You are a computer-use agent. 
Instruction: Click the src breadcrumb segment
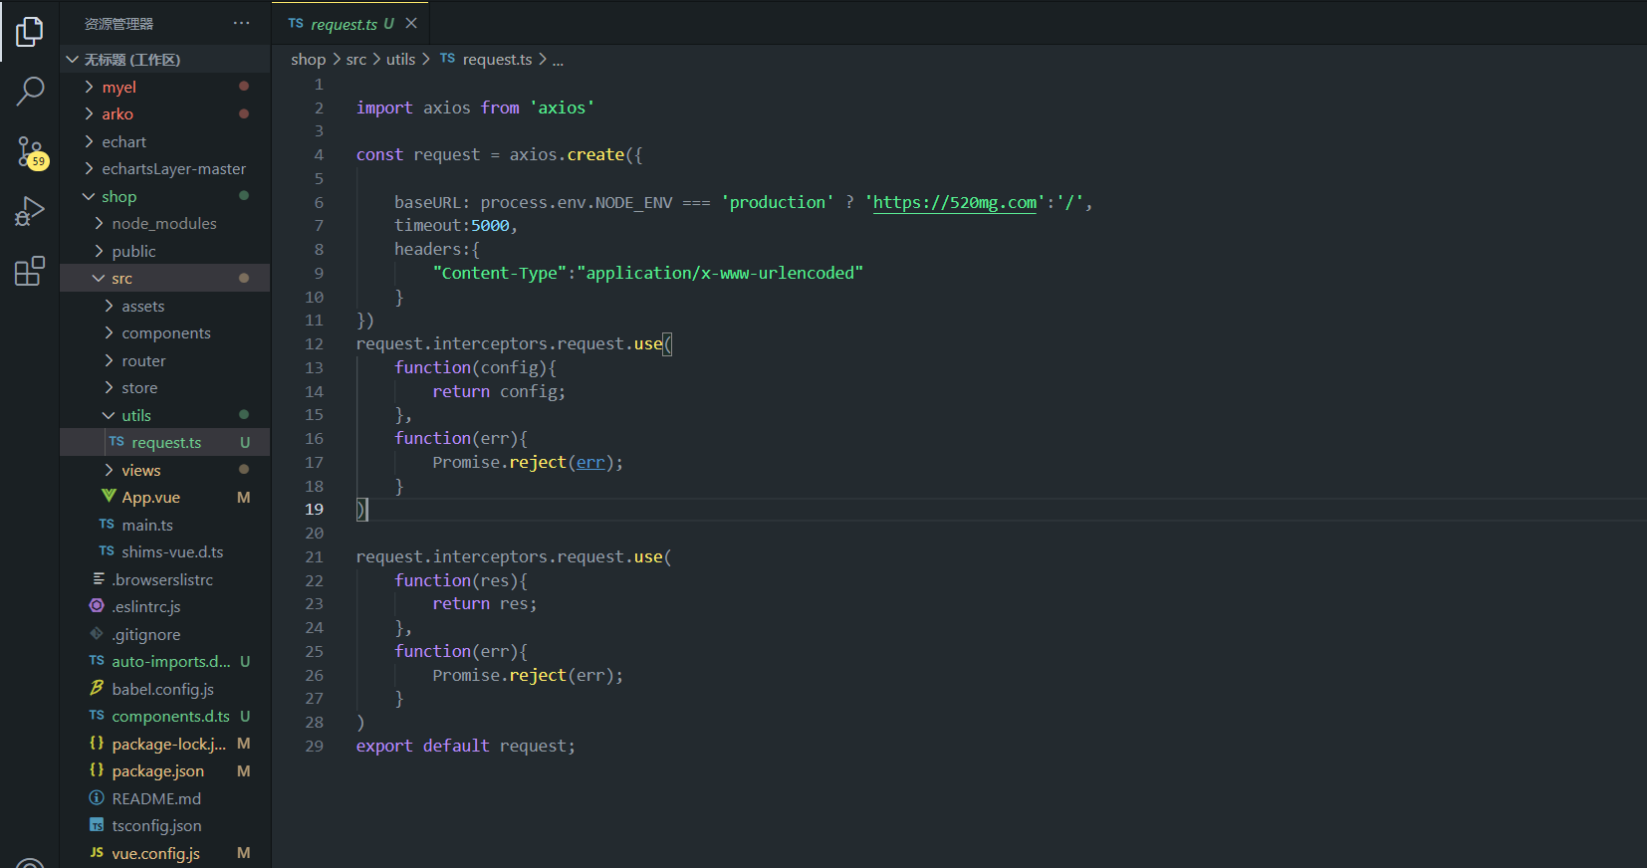coord(356,60)
